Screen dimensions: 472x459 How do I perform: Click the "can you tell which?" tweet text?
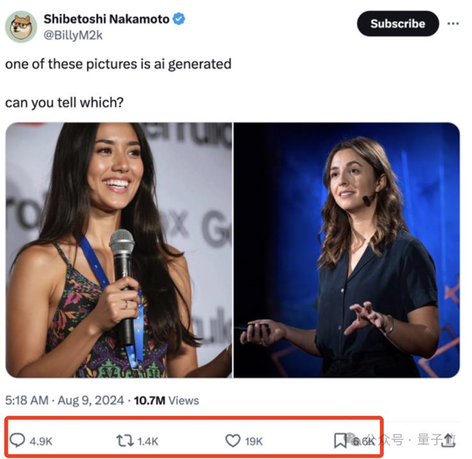tap(64, 102)
